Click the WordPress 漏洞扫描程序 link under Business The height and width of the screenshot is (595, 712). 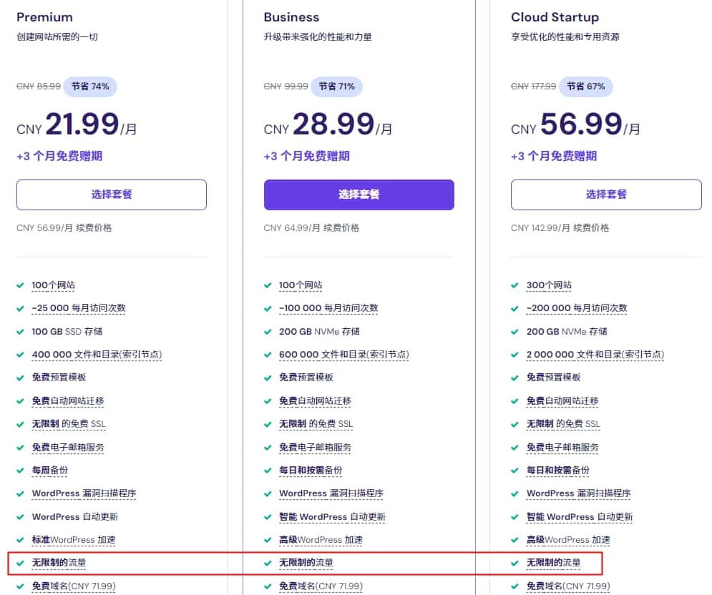click(331, 493)
